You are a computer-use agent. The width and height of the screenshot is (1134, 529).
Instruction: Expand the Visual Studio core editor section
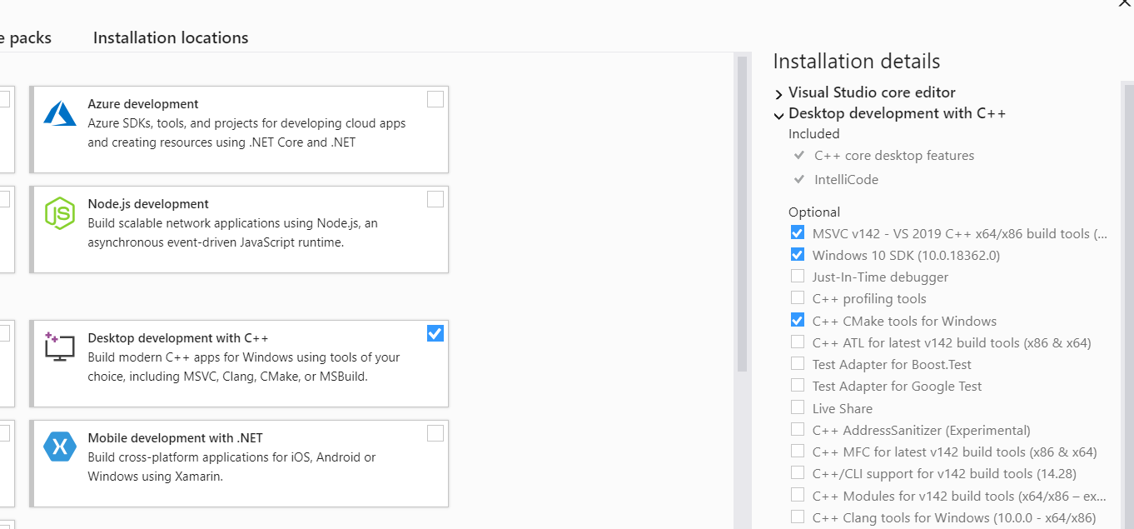click(778, 94)
